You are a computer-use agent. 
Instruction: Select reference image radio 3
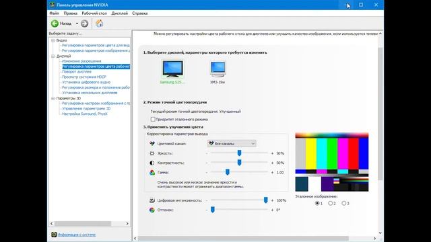(344, 203)
